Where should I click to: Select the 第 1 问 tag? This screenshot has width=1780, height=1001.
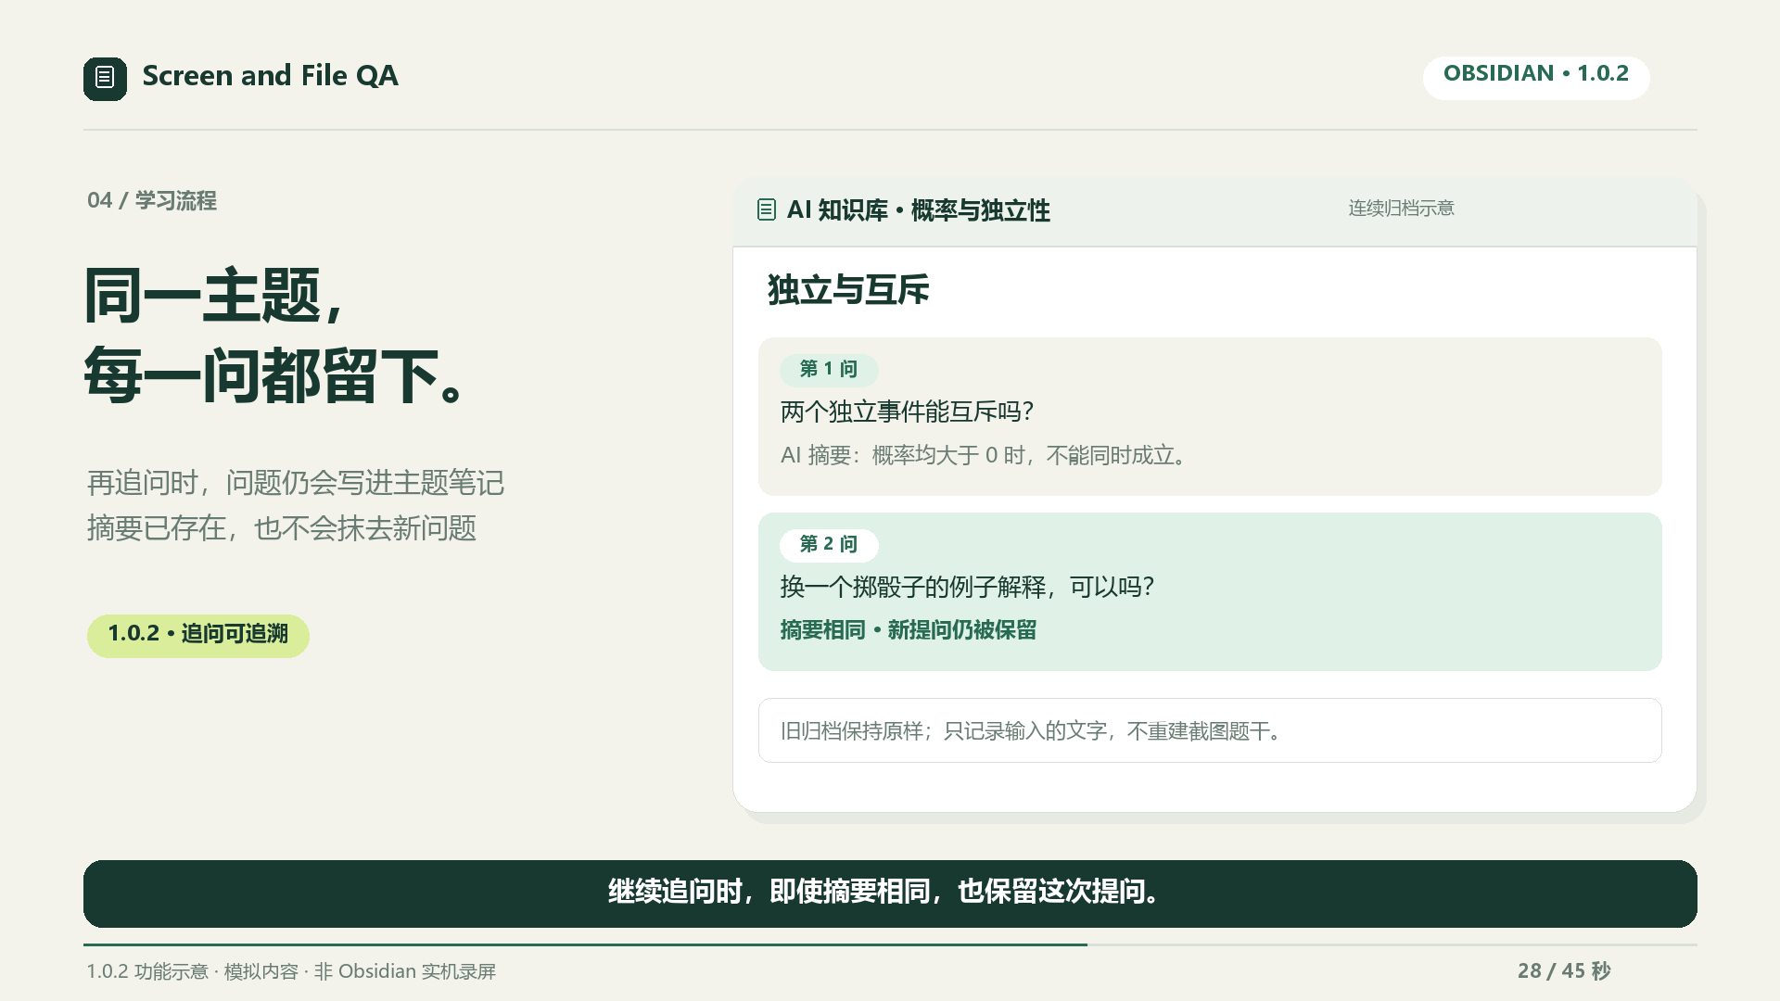829,369
